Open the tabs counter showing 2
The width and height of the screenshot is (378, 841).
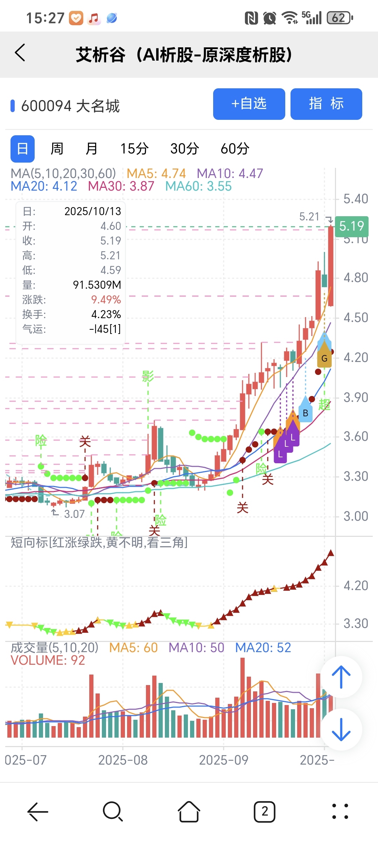pyautogui.click(x=265, y=812)
